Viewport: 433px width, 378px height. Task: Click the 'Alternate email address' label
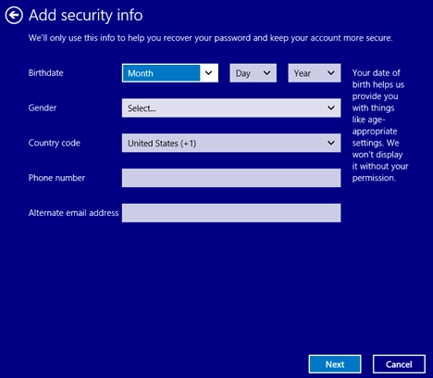pyautogui.click(x=73, y=212)
